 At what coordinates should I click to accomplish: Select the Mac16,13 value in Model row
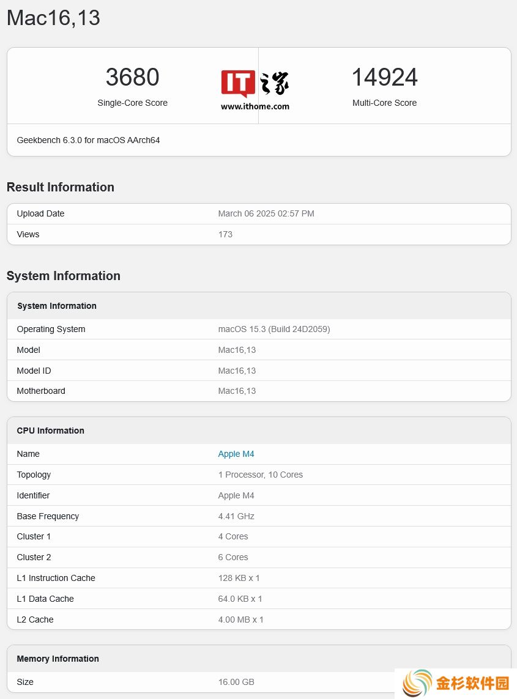[237, 350]
